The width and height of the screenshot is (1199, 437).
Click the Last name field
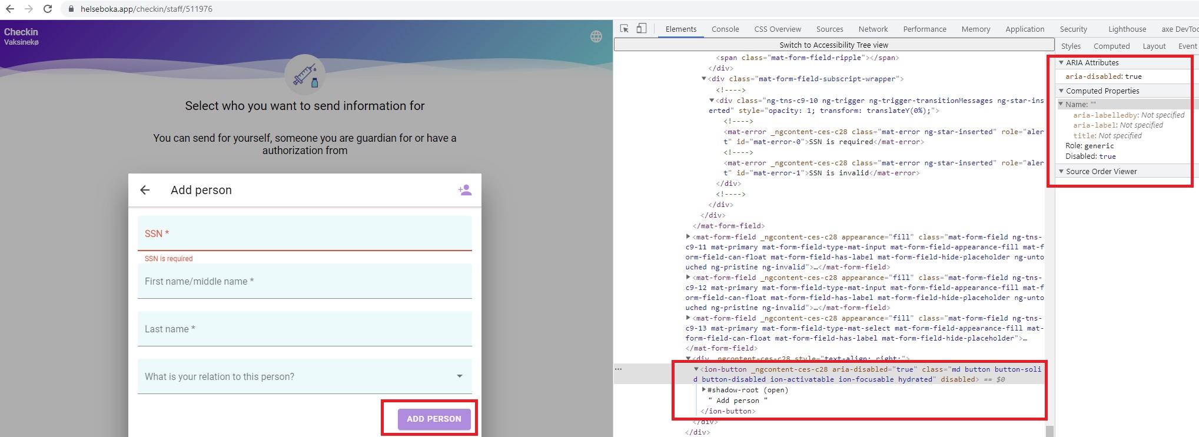(305, 329)
